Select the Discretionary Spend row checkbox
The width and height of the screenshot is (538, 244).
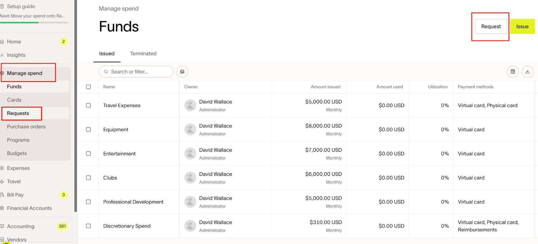(x=88, y=226)
